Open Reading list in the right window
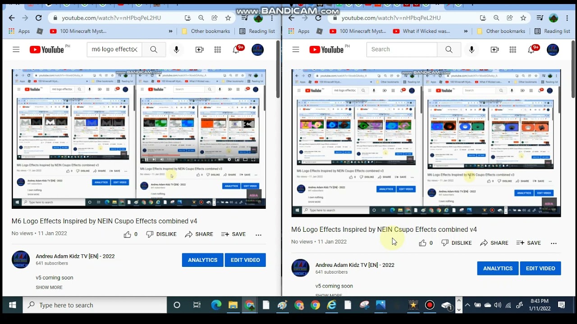577x324 pixels. click(x=552, y=31)
